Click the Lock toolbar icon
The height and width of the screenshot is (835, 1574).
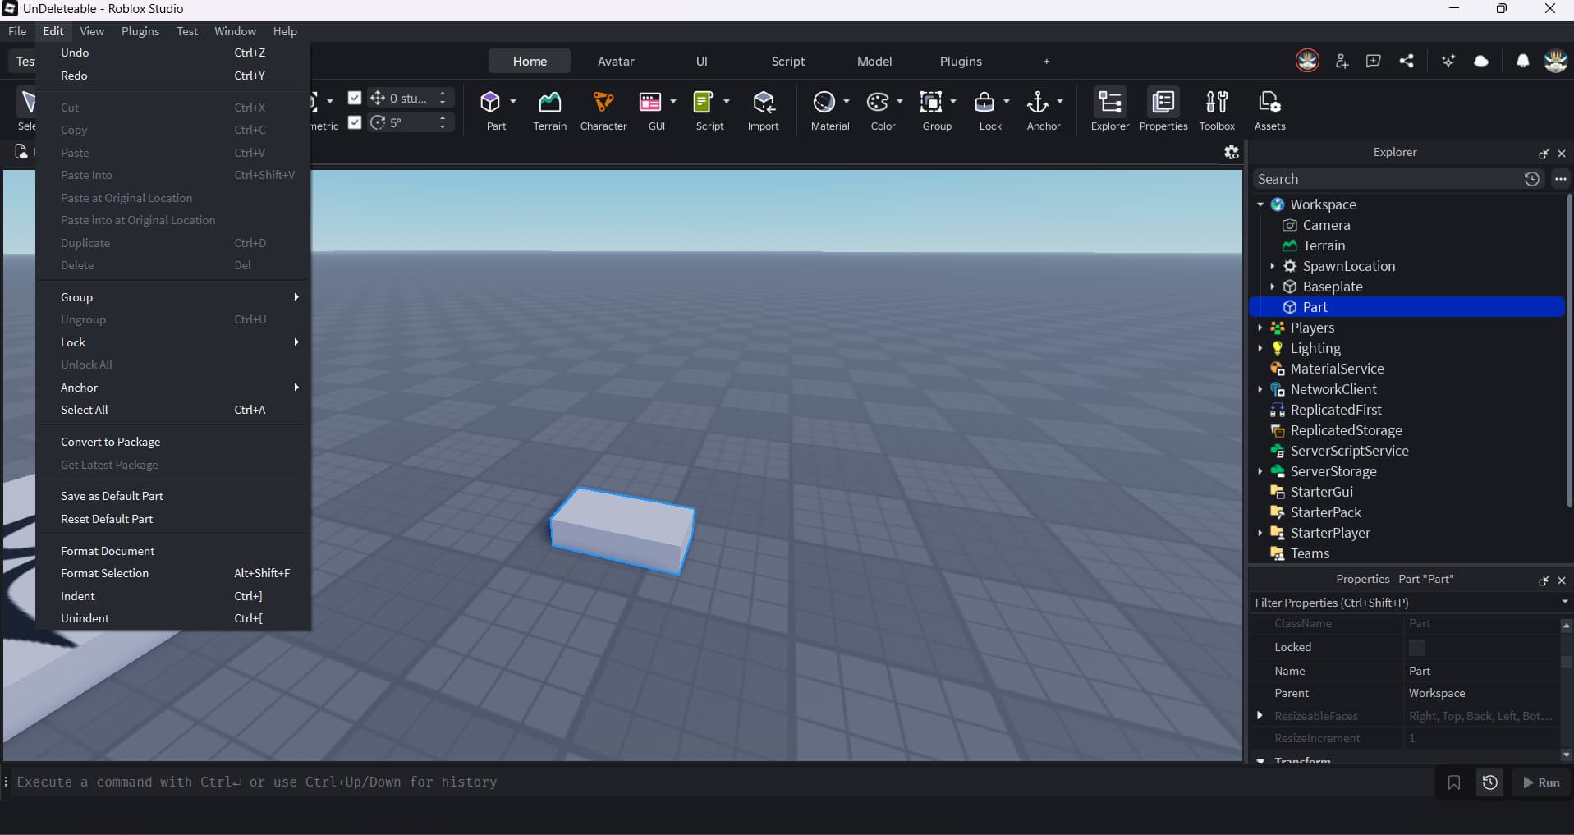click(x=984, y=103)
